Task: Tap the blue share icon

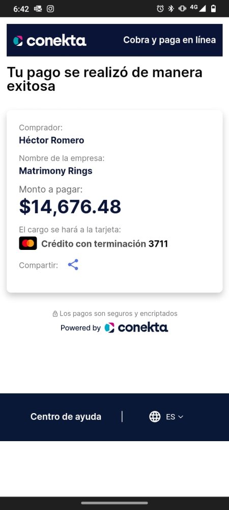Action: 73,265
